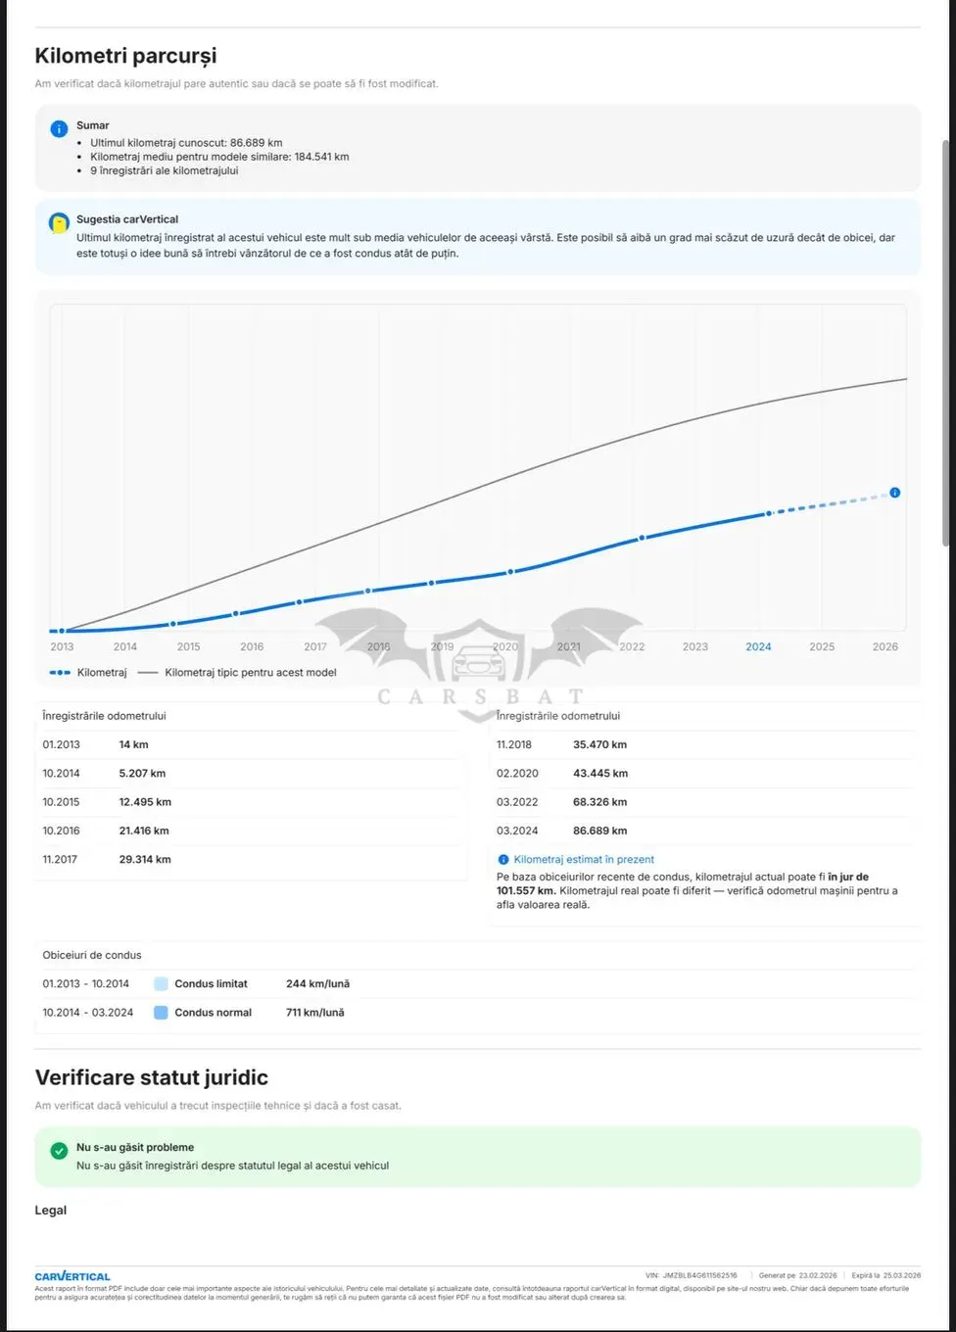Viewport: 956px width, 1332px height.
Task: Click the carVertical suggestion mascot icon
Action: [59, 222]
